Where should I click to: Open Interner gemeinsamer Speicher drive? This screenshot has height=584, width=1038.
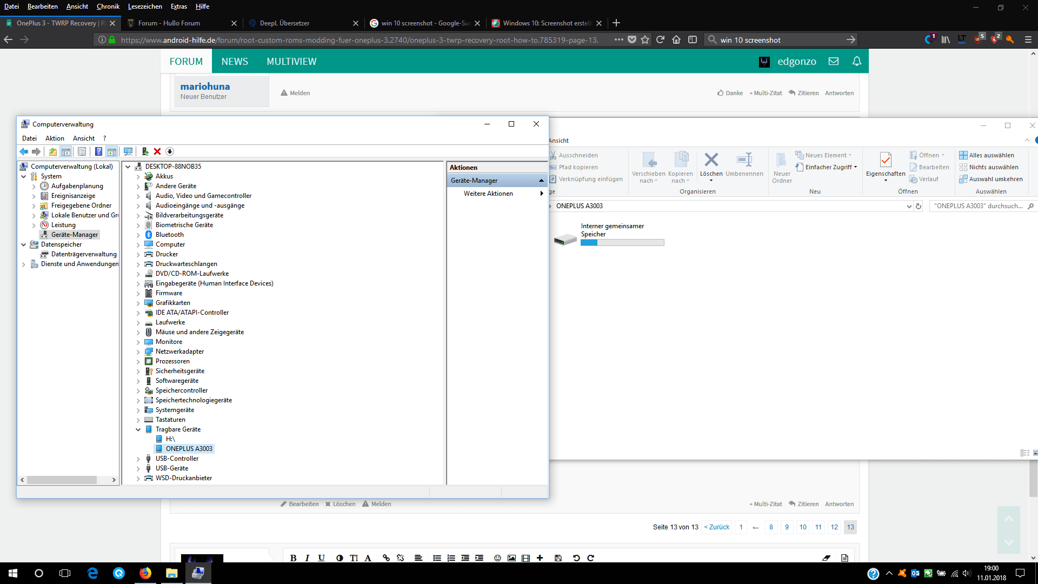click(x=609, y=236)
